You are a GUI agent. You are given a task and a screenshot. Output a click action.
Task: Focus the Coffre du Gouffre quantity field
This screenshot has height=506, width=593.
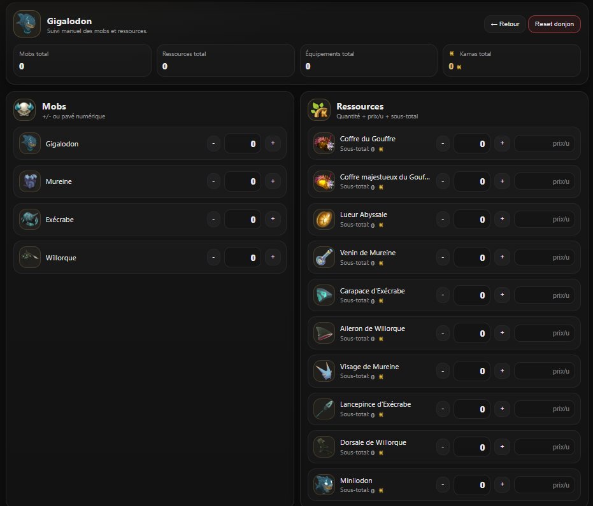(472, 143)
